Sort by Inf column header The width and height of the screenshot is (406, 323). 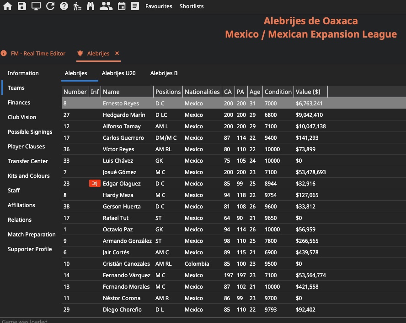pos(95,92)
